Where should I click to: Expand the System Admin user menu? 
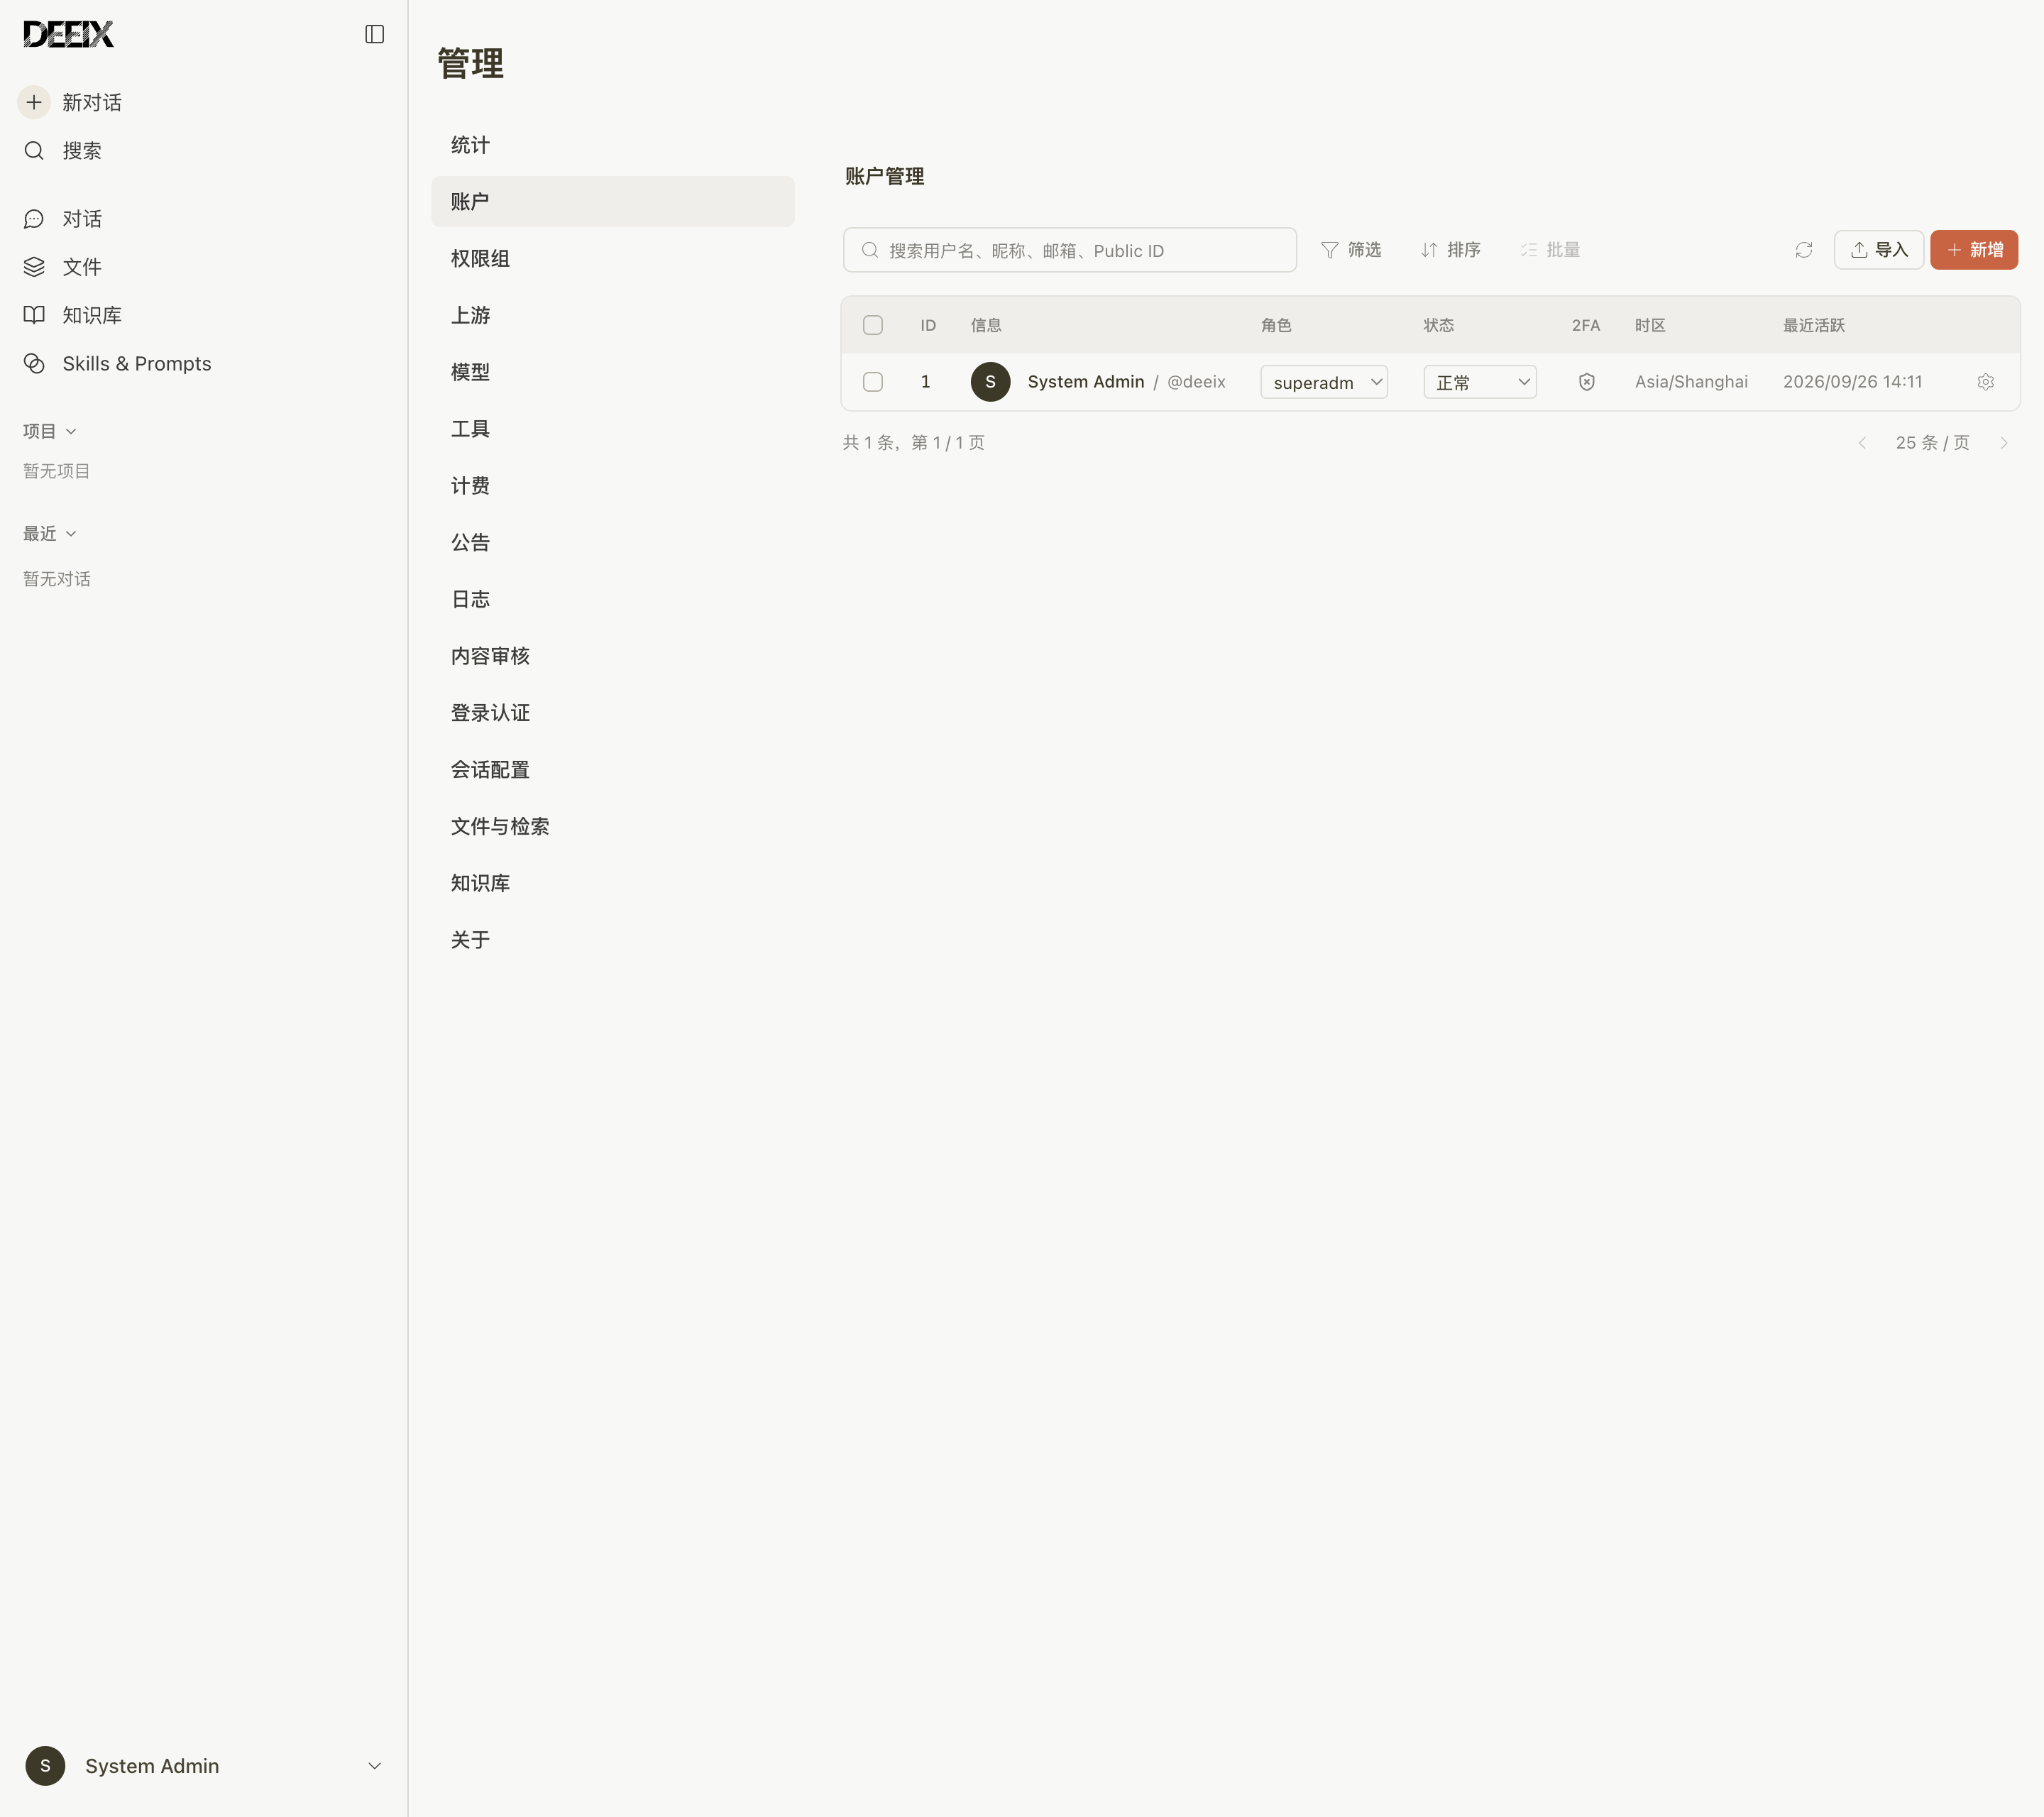click(204, 1766)
